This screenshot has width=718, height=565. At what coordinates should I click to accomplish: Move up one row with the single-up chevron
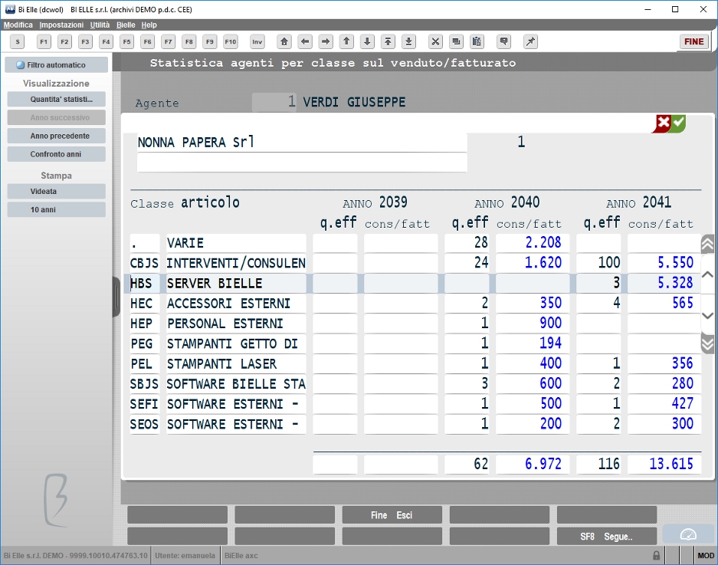pyautogui.click(x=707, y=274)
